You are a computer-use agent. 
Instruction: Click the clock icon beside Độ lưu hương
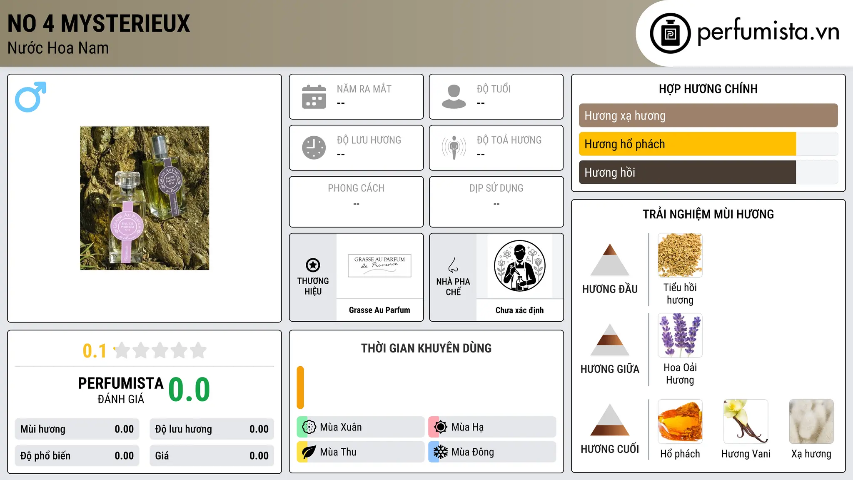(x=314, y=147)
